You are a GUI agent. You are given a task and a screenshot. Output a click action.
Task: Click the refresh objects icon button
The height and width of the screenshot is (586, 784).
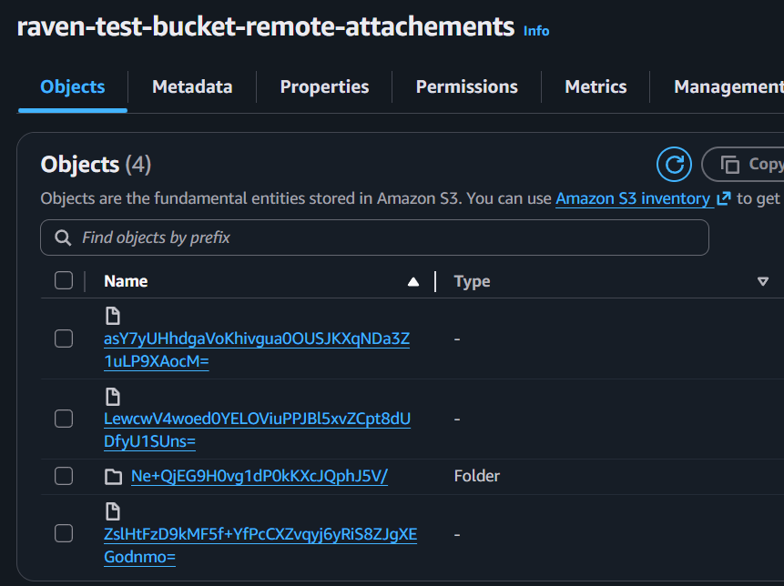(x=674, y=165)
